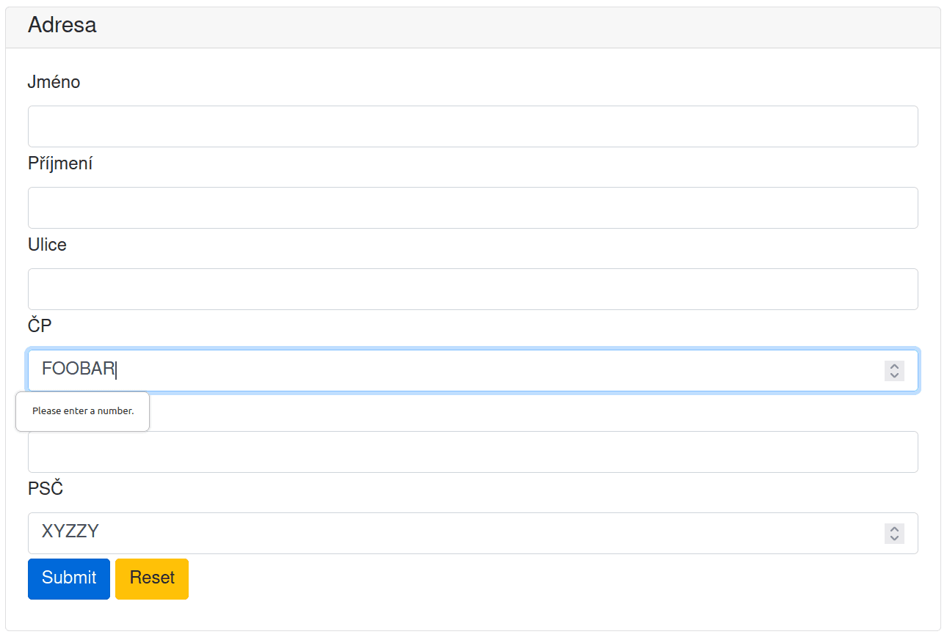The width and height of the screenshot is (947, 637).
Task: Click the ČP field containing FOOBAR
Action: [x=440, y=370]
